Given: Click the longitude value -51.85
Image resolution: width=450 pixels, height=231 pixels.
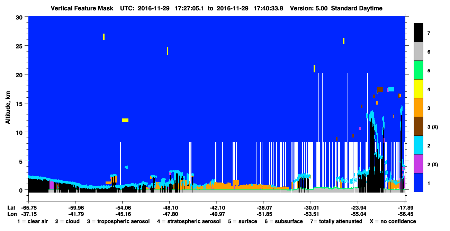Looking at the screenshot, I should click(263, 214).
